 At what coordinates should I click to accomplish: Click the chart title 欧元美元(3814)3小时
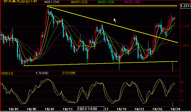[x=20, y=2]
